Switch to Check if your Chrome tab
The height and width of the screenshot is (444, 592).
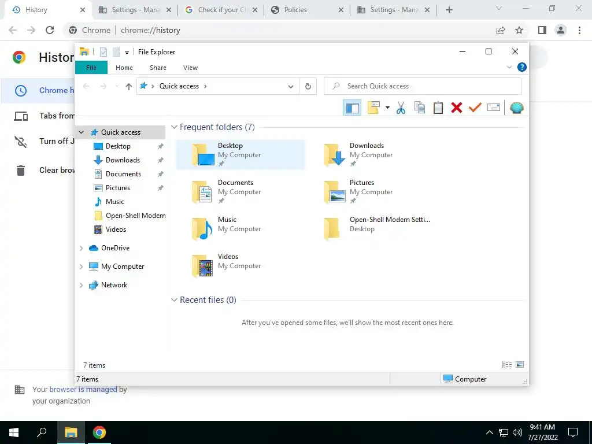[x=220, y=10]
